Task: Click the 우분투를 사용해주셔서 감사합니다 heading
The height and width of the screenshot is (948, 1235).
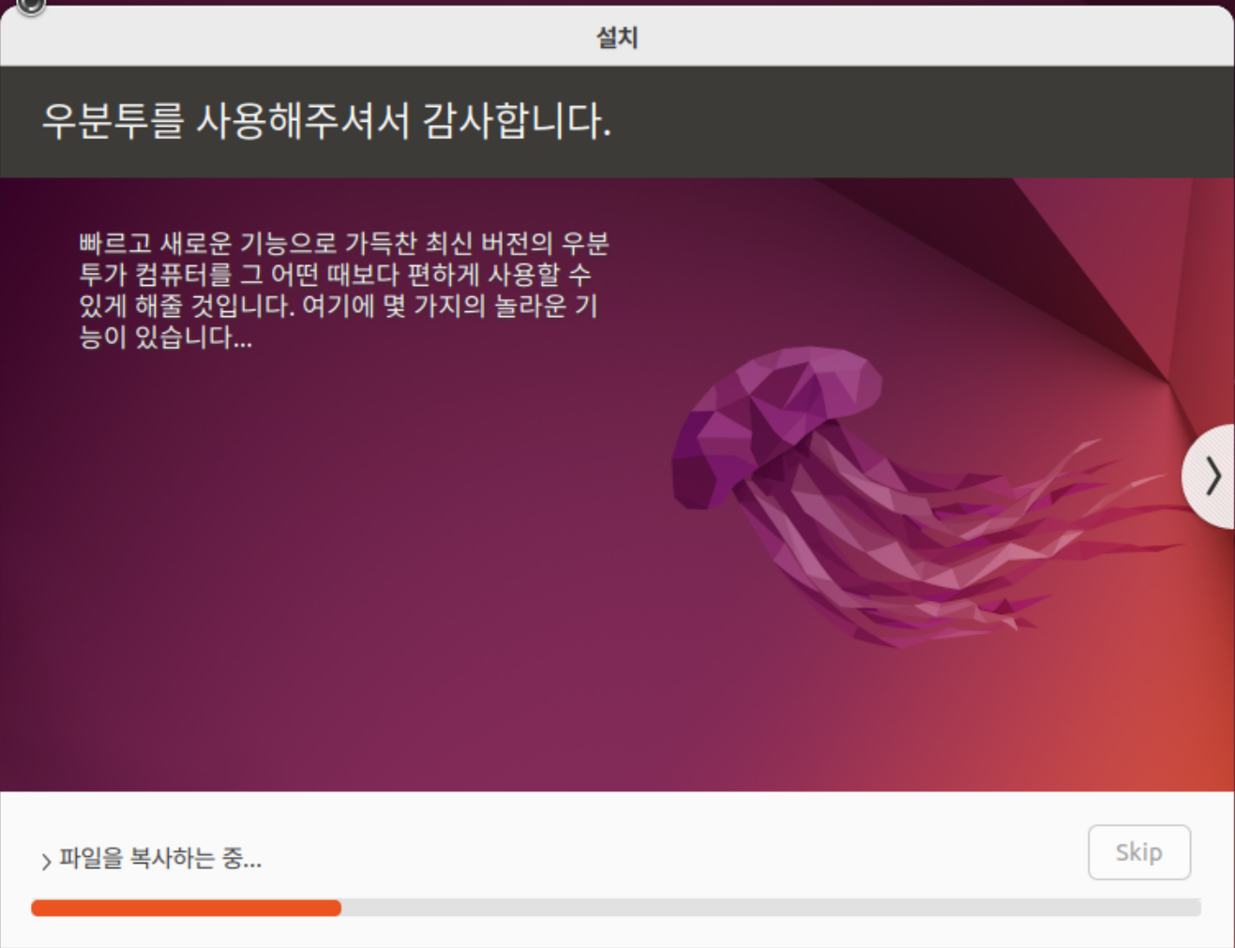Action: (326, 121)
